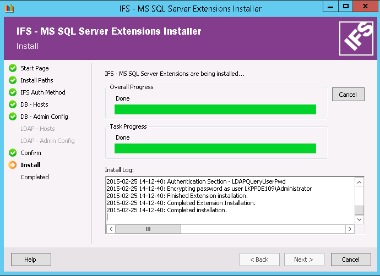Select the Start Page step in sidebar

click(35, 68)
